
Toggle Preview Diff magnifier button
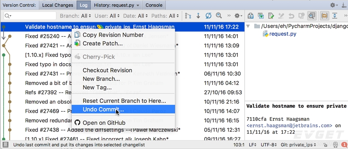pyautogui.click(x=312, y=16)
